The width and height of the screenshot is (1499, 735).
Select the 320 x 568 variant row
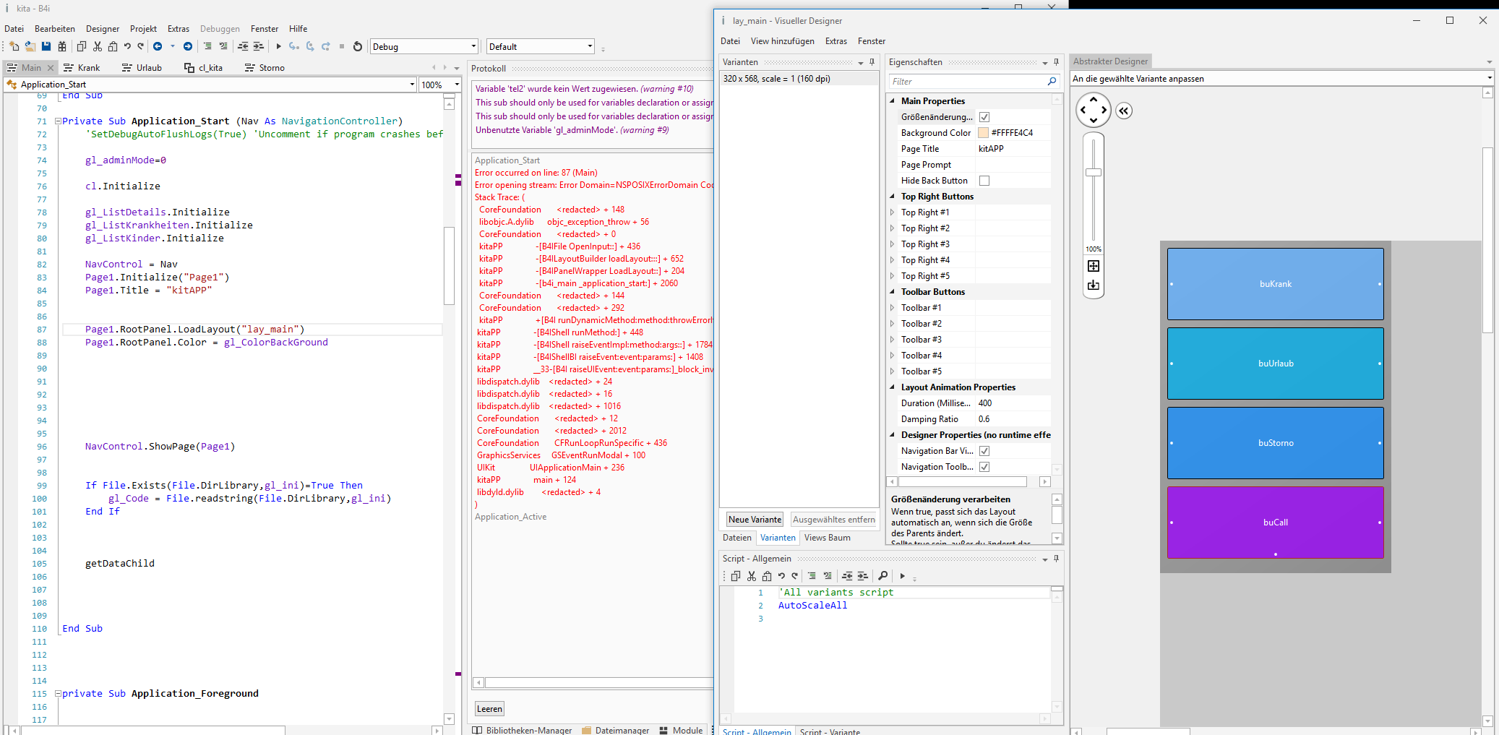click(x=798, y=79)
